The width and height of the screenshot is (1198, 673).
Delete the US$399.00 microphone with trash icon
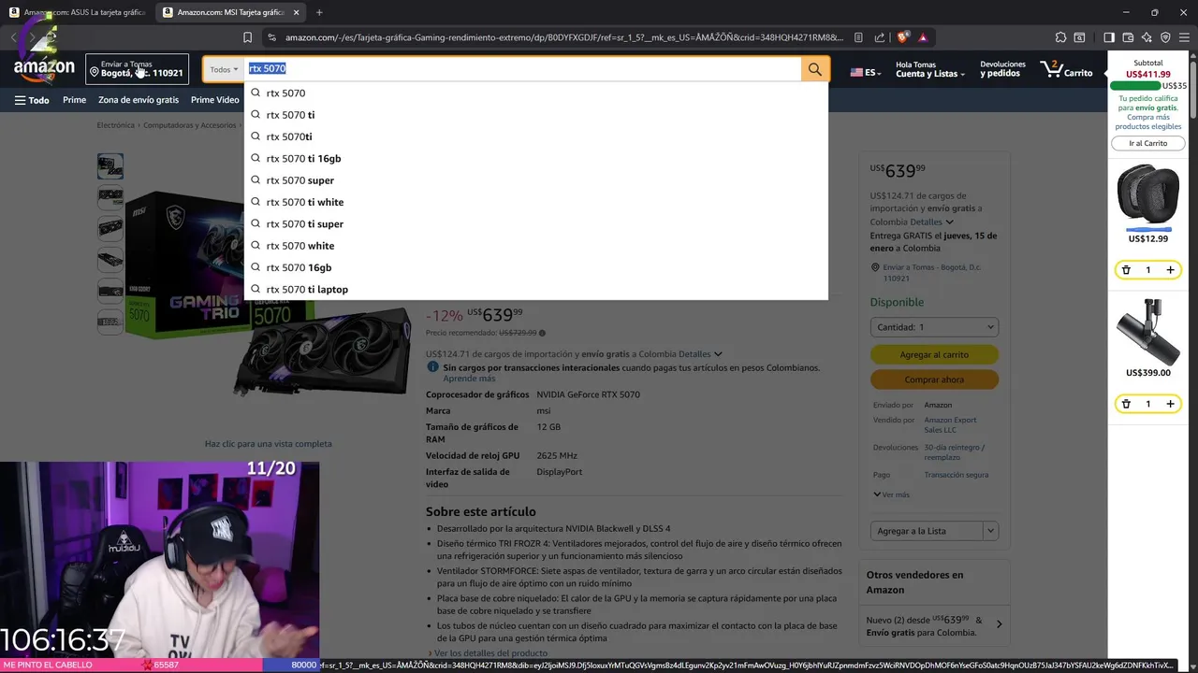pyautogui.click(x=1126, y=404)
